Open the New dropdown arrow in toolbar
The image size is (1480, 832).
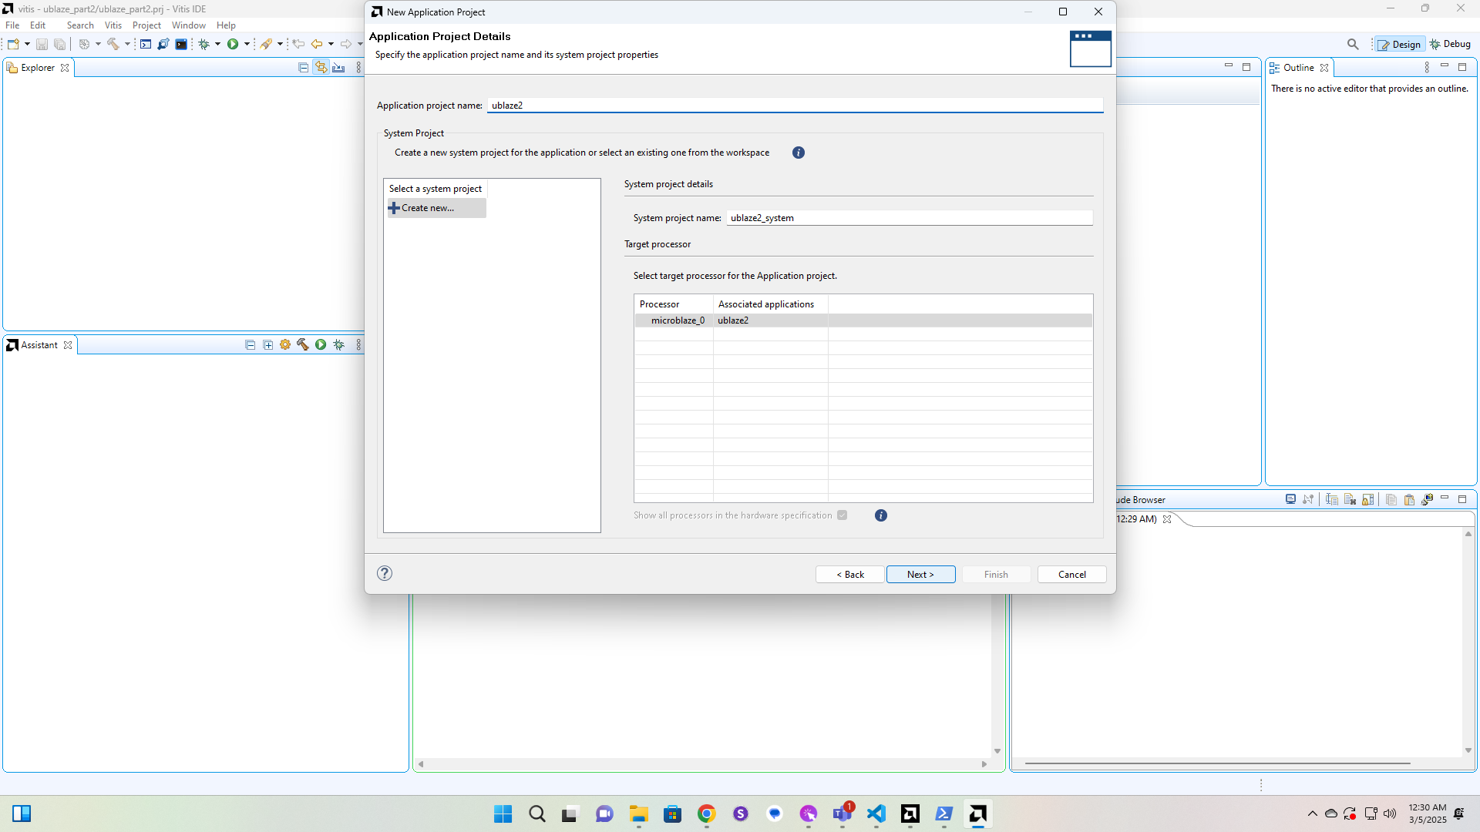(27, 45)
